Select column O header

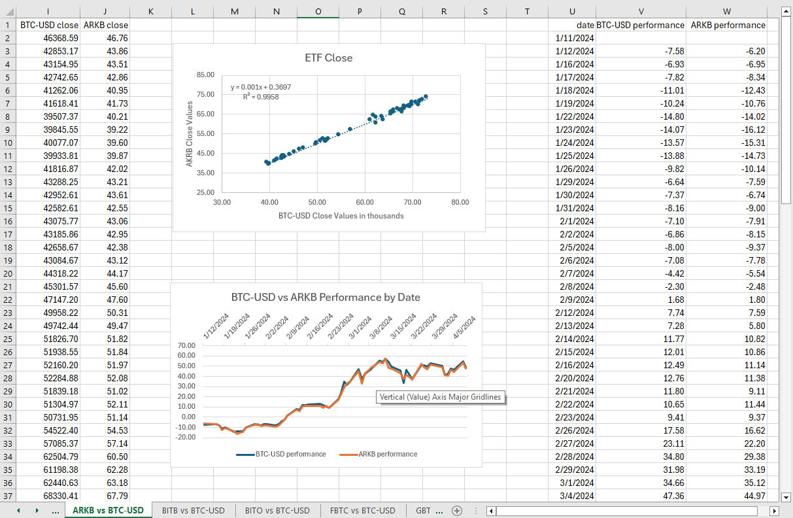click(318, 12)
